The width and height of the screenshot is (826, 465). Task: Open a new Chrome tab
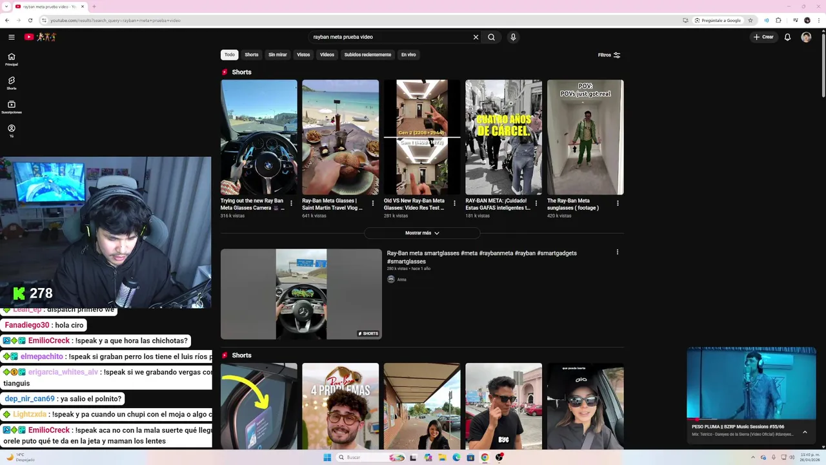(x=94, y=6)
